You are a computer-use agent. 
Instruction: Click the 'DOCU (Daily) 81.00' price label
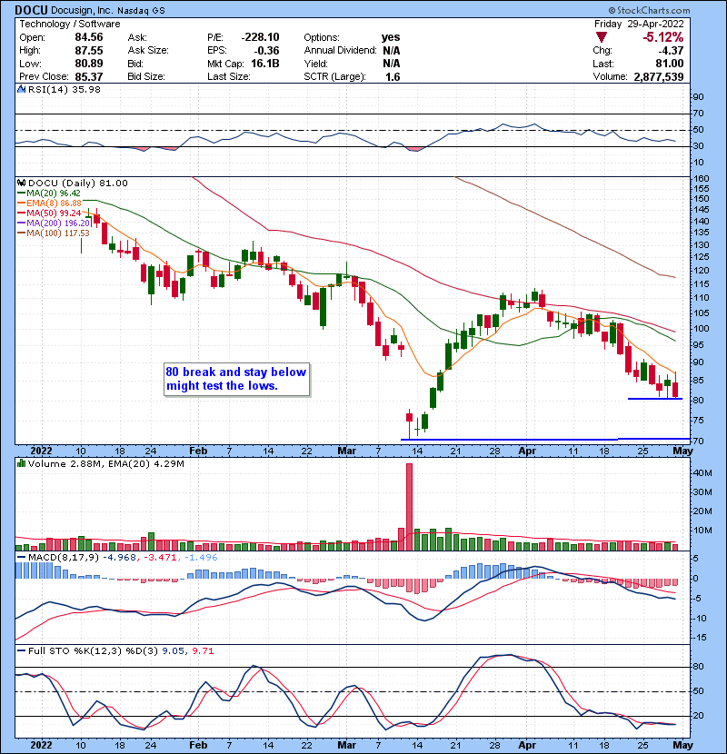[x=78, y=184]
